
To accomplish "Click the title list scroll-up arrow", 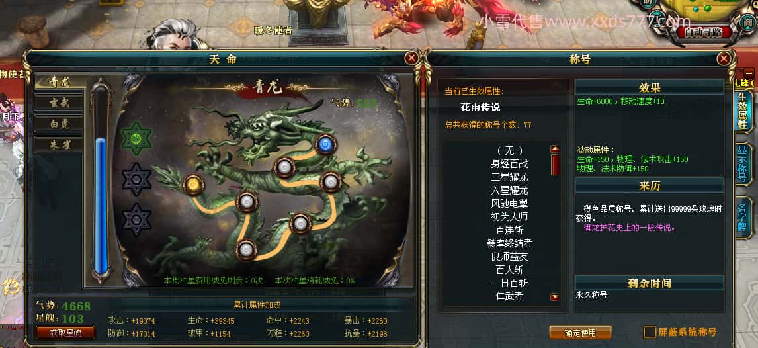I will click(556, 150).
